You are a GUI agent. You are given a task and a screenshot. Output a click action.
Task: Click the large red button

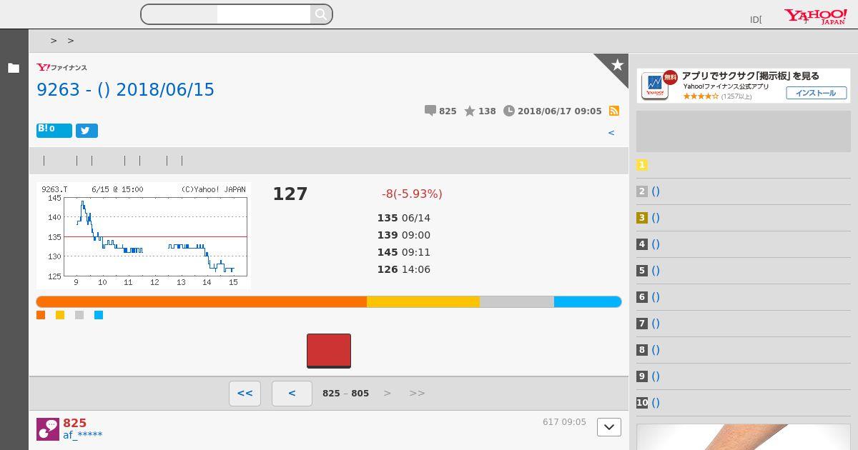click(329, 351)
